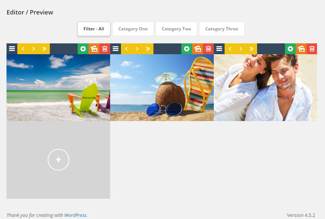Select the Filter - All button

[94, 29]
